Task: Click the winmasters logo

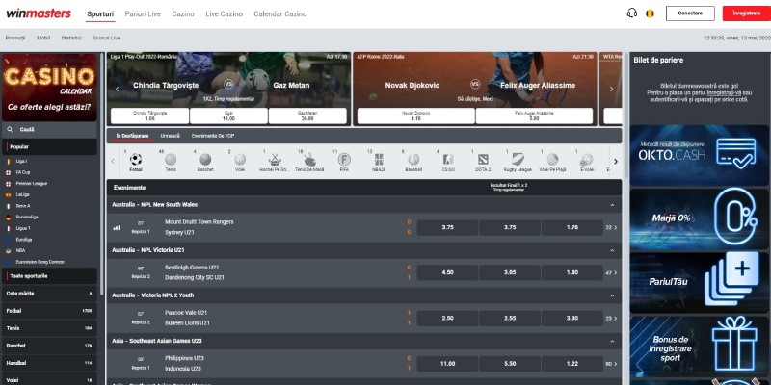Action: [x=39, y=13]
